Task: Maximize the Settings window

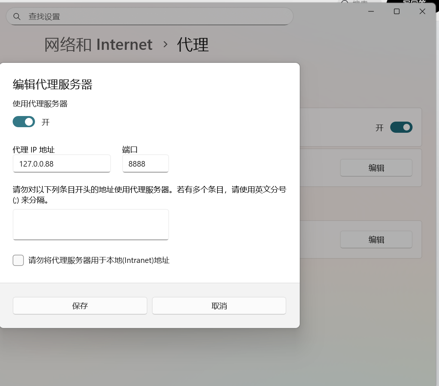Action: tap(397, 12)
